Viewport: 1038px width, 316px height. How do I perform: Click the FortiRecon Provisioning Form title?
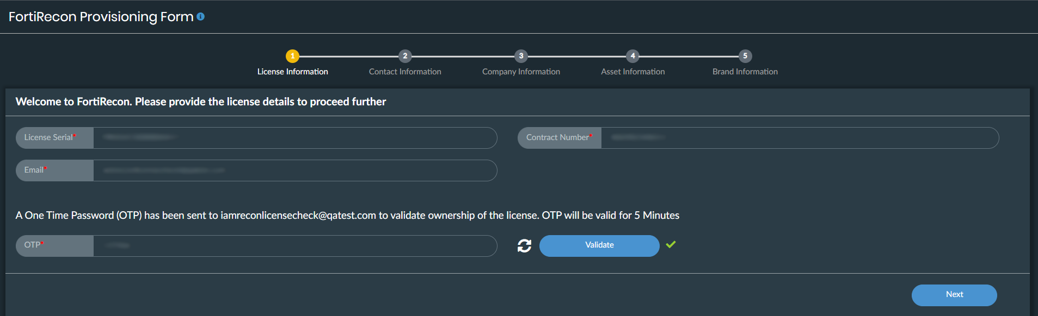tap(101, 17)
